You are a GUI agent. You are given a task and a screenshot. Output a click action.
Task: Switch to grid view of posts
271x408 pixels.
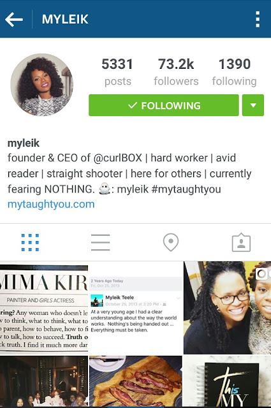tap(30, 242)
